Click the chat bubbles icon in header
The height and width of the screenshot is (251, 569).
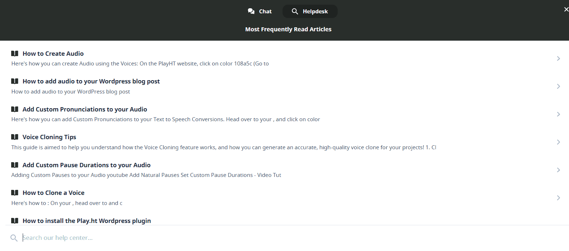(x=251, y=12)
